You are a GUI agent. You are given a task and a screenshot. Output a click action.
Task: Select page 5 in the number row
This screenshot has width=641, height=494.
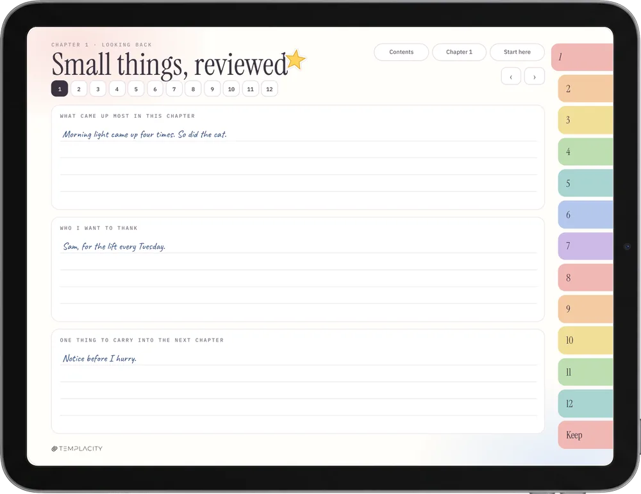(136, 89)
